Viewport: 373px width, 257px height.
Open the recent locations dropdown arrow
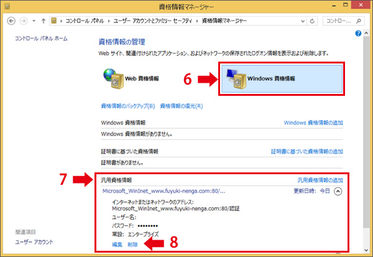pos(34,21)
